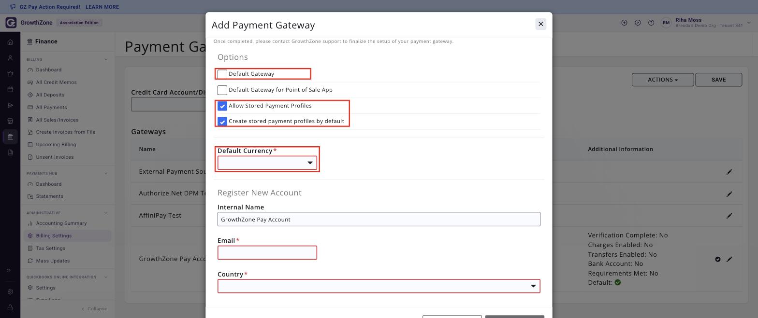The width and height of the screenshot is (758, 318).
Task: Select Billing Settings in sidebar
Action: pyautogui.click(x=67, y=236)
